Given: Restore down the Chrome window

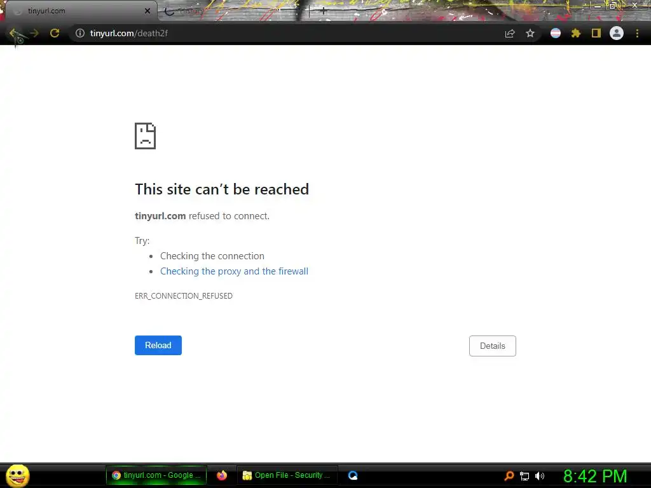Looking at the screenshot, I should [612, 6].
